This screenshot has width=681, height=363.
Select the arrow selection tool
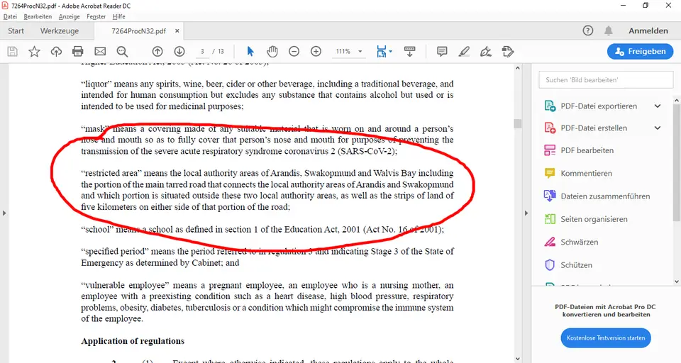click(x=250, y=52)
